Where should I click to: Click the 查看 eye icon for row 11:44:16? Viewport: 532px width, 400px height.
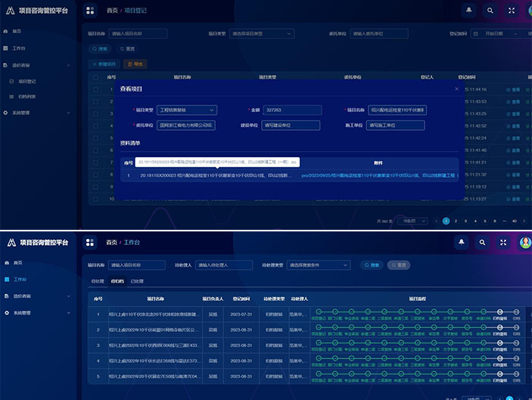tap(508, 89)
